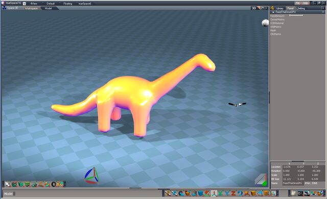Screen dimensions: 327x199
Task: Open the File menu button
Action: [x=297, y=3]
